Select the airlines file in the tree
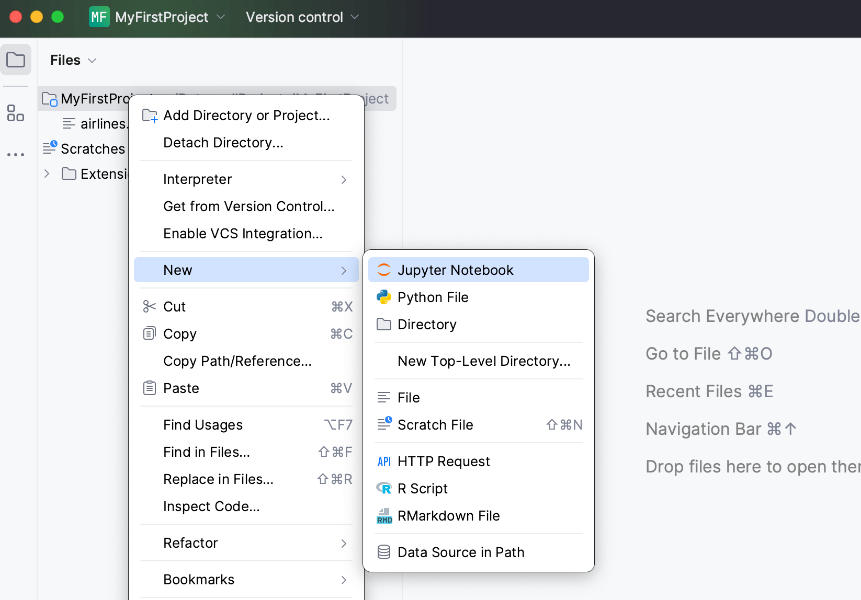 click(103, 123)
